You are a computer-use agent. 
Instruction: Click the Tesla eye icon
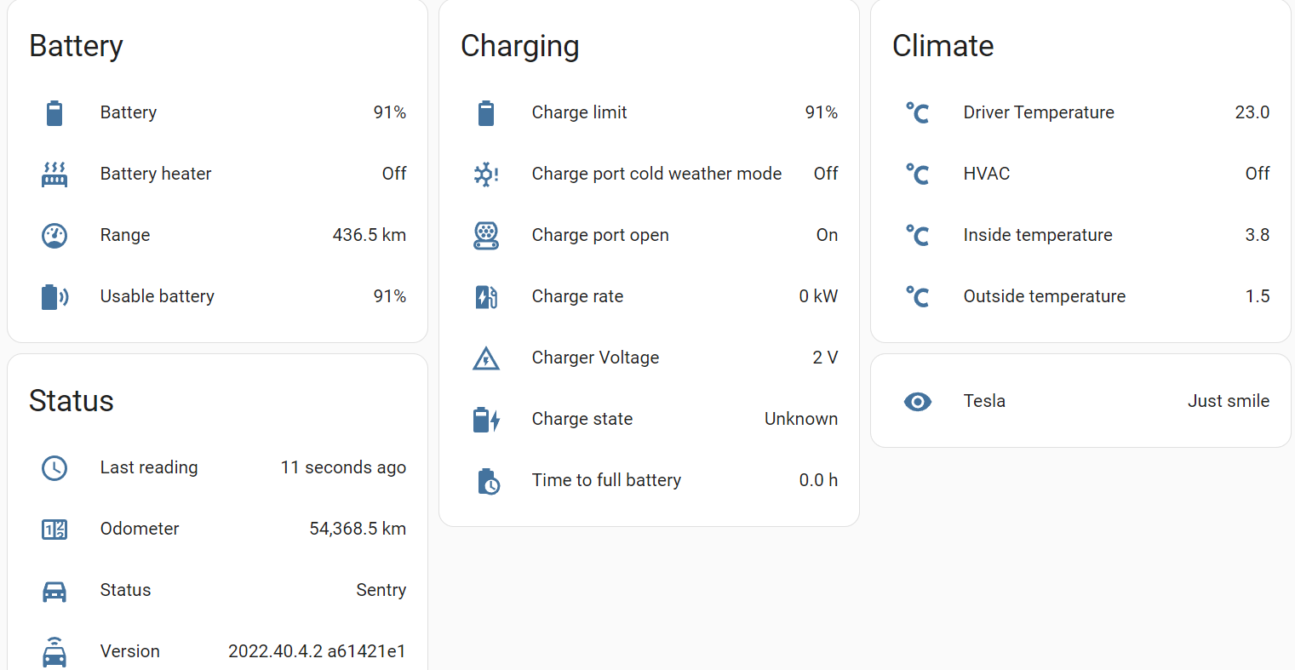pos(918,401)
